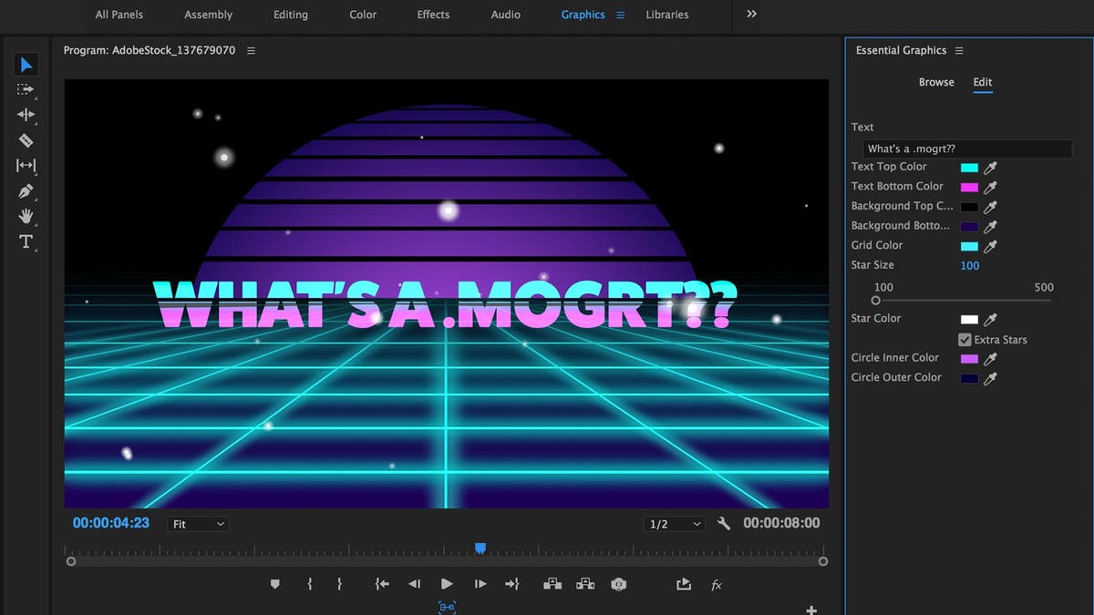Select the Pen tool
The image size is (1094, 615).
point(26,191)
